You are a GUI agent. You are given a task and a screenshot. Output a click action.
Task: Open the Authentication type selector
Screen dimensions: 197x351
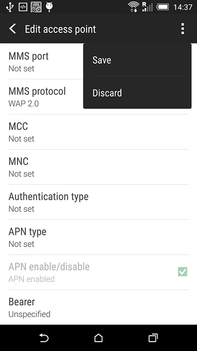tap(99, 202)
